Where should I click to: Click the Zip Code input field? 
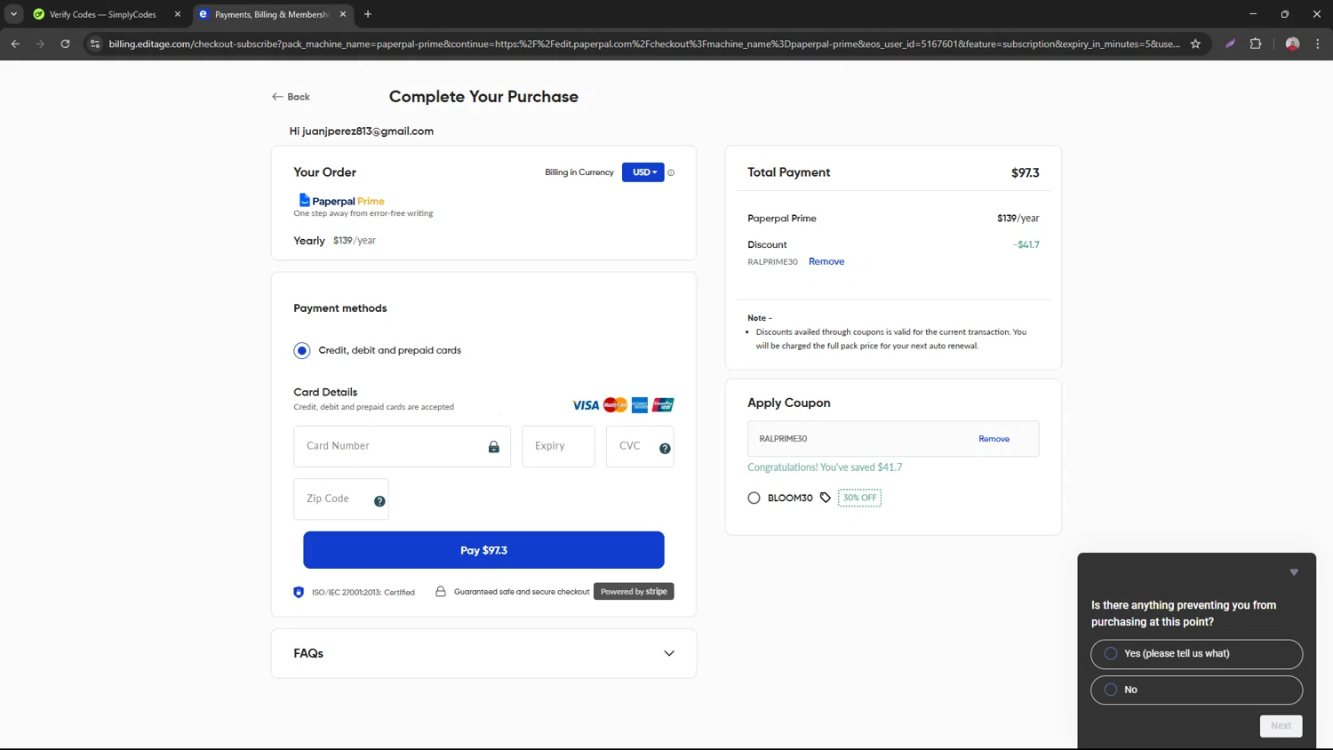[341, 499]
